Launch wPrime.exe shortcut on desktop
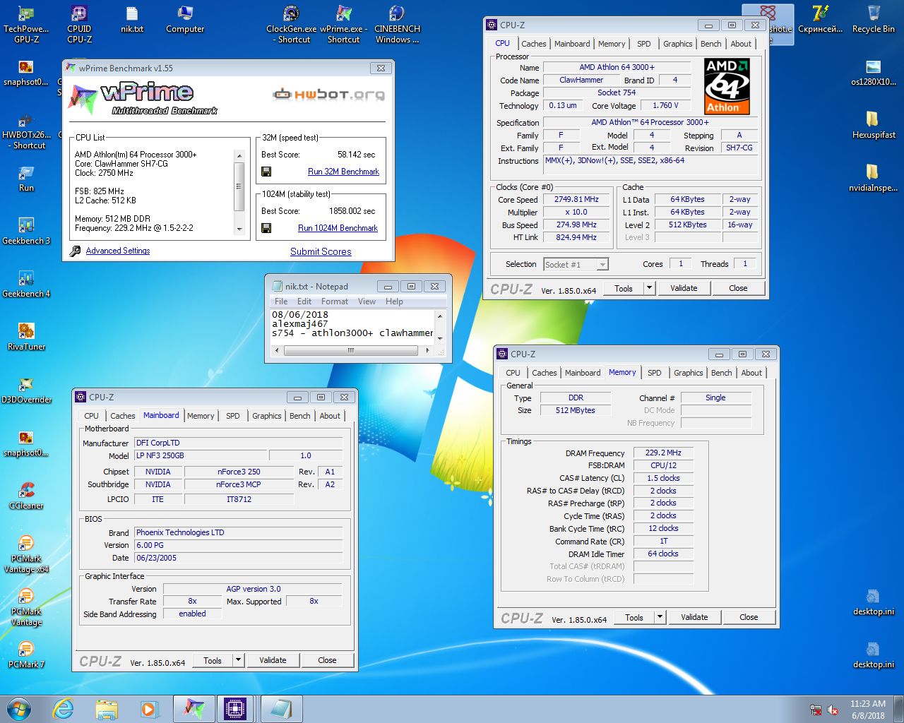 [344, 24]
